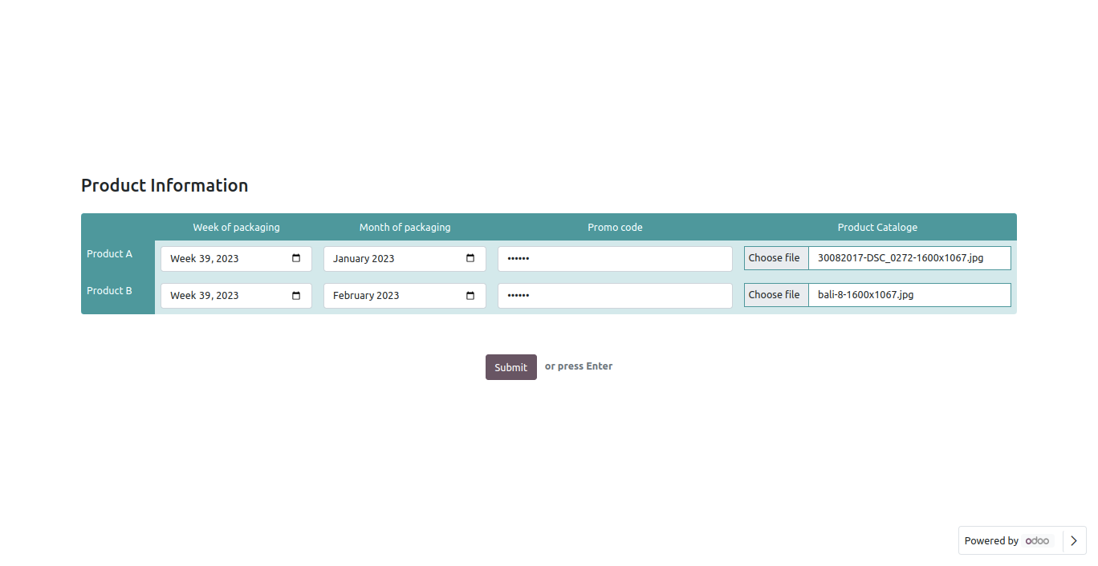Viewport: 1098px width, 566px height.
Task: Click the Powered by link text
Action: click(x=991, y=541)
